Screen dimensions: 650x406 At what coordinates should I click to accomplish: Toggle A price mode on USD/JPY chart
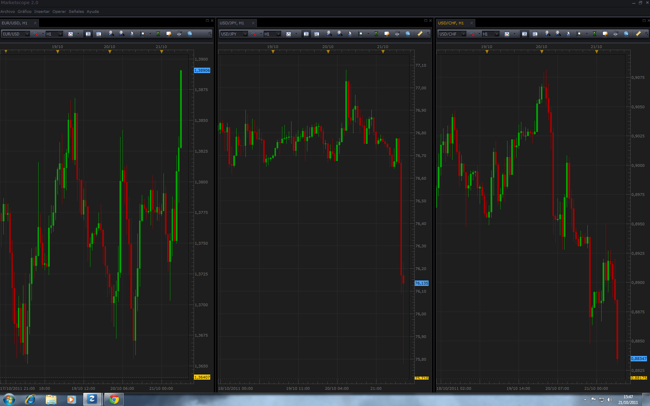click(x=317, y=34)
